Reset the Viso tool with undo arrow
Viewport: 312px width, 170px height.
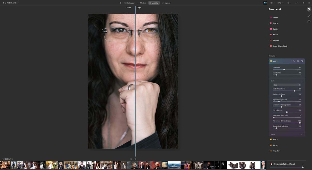[x=294, y=61]
